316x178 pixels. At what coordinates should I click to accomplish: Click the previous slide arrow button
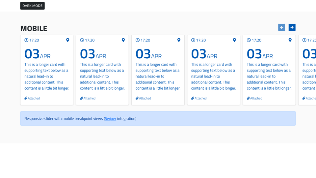coord(281,27)
